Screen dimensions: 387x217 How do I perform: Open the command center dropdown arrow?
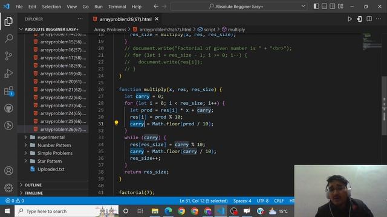pos(303,7)
